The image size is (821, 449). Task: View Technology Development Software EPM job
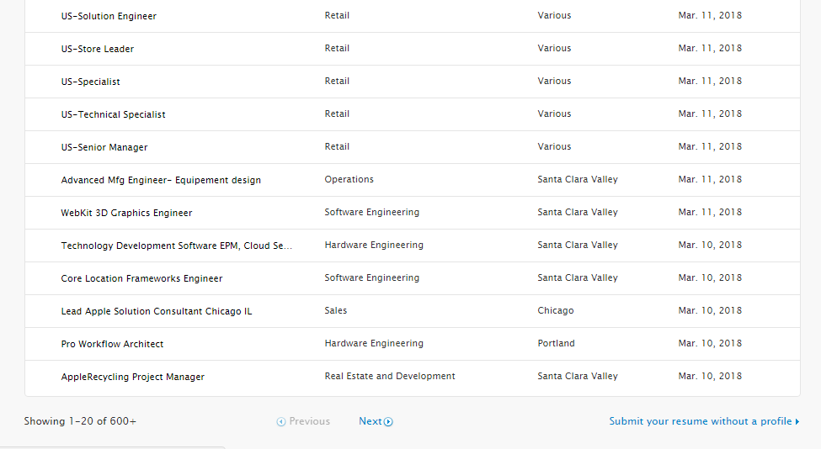(177, 246)
